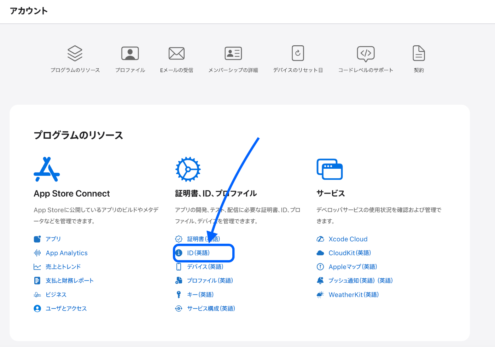Viewport: 495px width, 347px height.
Task: Click the App Store Connect logo icon
Action: (46, 169)
